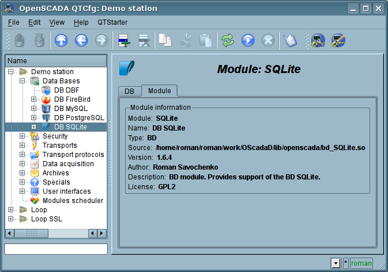The height and width of the screenshot is (272, 388).
Task: Start the periodic refresh play icon
Action: pyautogui.click(x=248, y=40)
